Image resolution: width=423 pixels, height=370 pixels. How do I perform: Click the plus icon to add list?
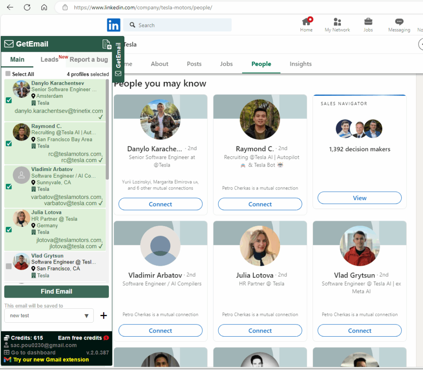[103, 316]
